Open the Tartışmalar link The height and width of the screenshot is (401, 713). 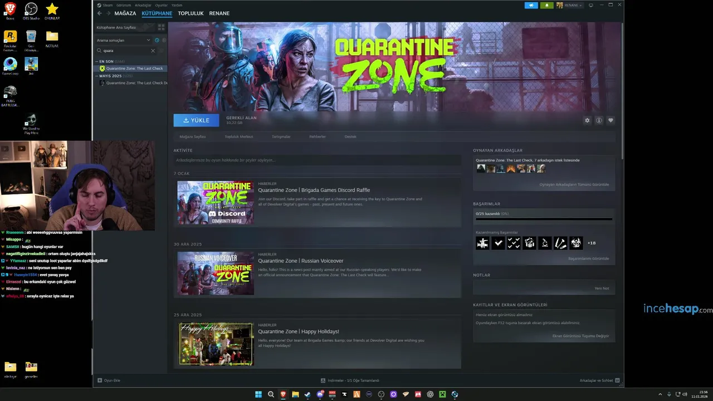(281, 136)
